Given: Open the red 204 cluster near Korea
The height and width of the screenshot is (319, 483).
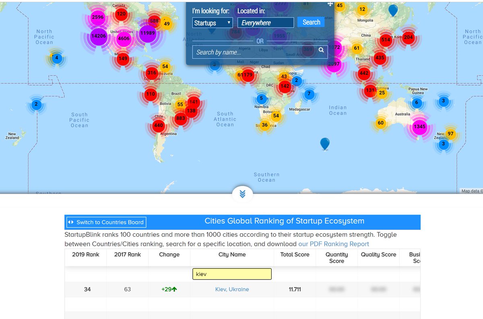Looking at the screenshot, I should pyautogui.click(x=409, y=37).
